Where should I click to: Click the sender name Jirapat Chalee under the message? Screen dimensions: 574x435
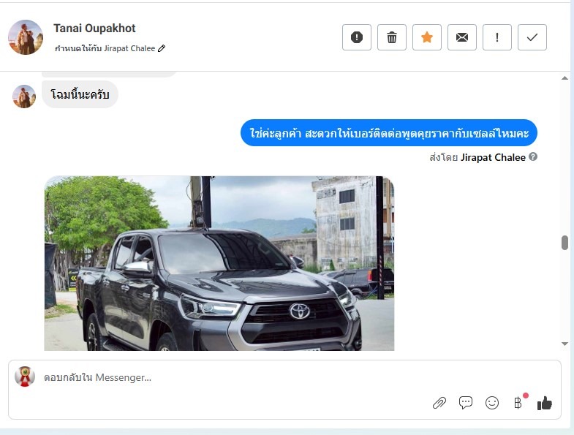pos(493,157)
